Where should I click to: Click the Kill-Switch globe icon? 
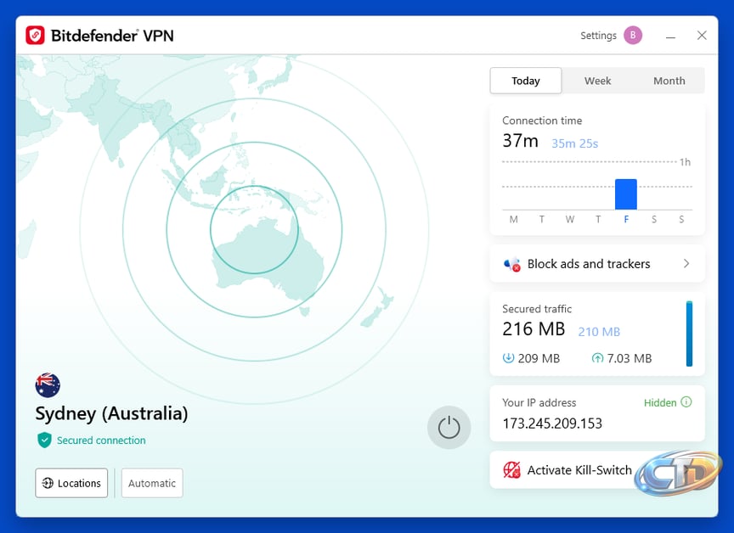[x=511, y=469]
